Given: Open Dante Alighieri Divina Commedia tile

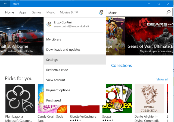Looking at the screenshot, I should (149, 98).
